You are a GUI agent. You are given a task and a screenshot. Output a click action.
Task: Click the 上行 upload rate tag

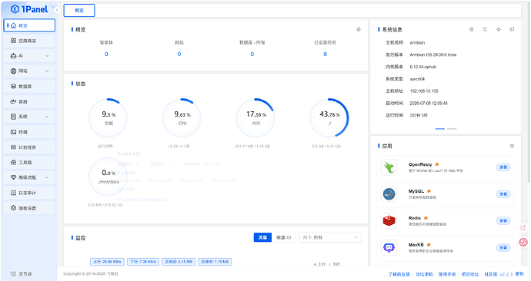(x=107, y=262)
